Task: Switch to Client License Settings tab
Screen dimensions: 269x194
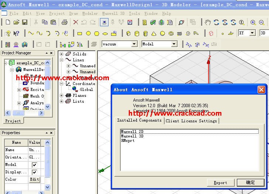Action: 191,121
